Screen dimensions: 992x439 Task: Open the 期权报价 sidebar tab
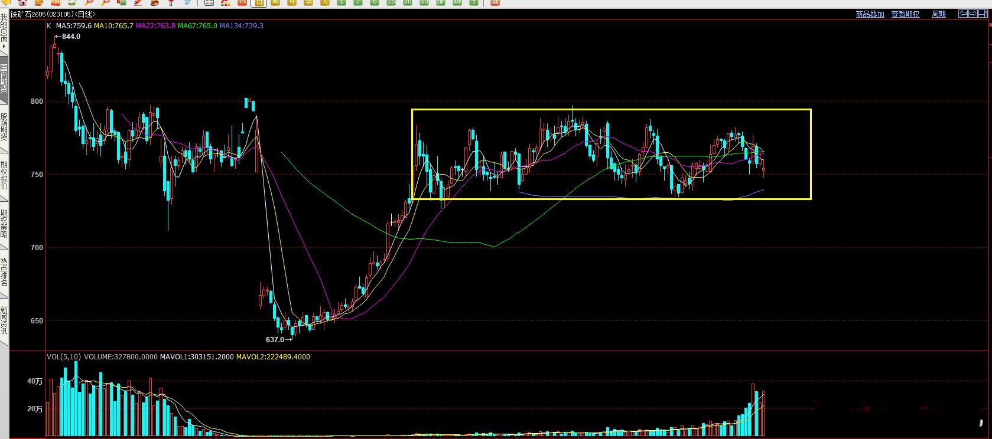[x=4, y=175]
